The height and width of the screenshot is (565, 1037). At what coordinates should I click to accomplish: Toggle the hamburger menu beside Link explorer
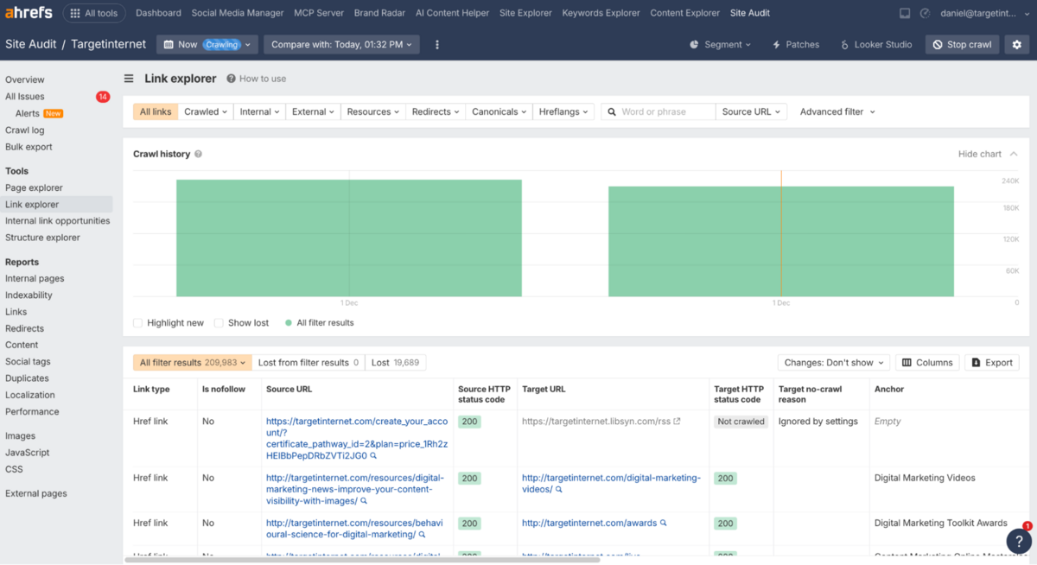pos(129,79)
